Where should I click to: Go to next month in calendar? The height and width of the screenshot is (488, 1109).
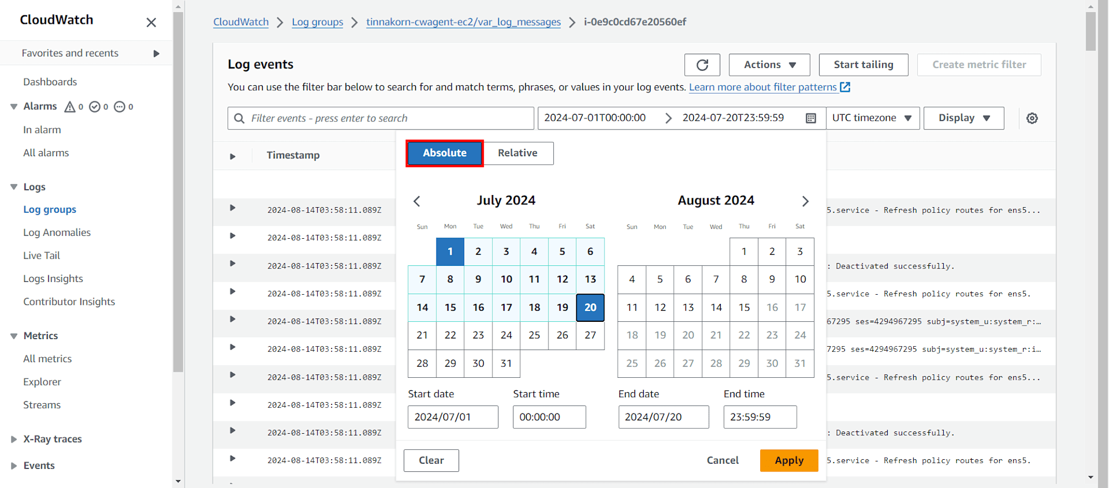805,201
